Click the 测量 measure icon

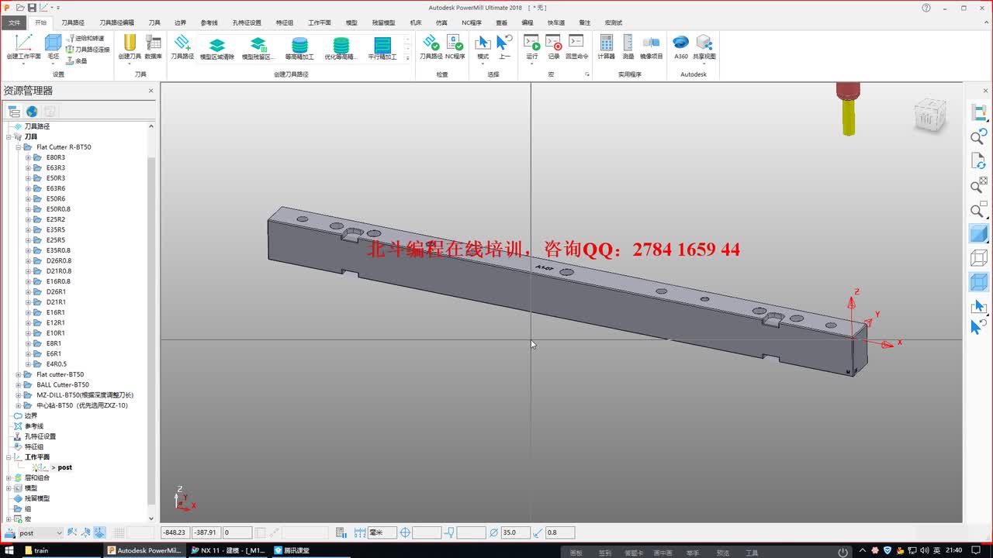628,46
